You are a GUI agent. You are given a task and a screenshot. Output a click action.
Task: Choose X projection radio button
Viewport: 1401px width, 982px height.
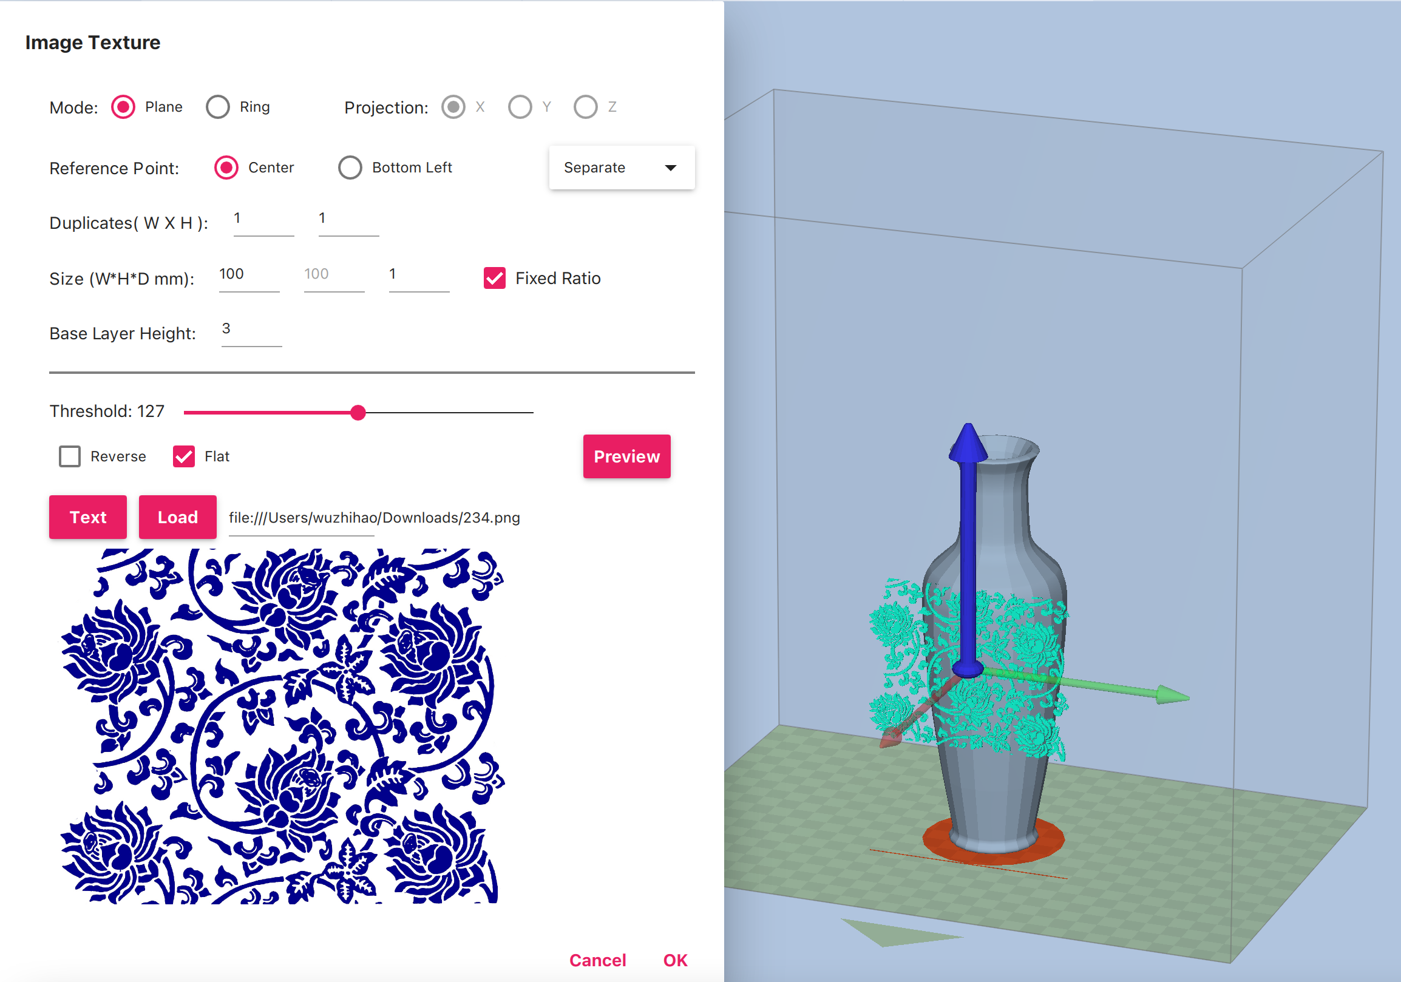click(453, 107)
